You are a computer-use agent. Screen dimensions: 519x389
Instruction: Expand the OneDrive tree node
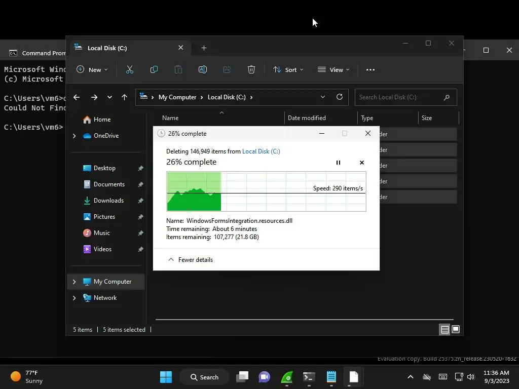click(74, 136)
